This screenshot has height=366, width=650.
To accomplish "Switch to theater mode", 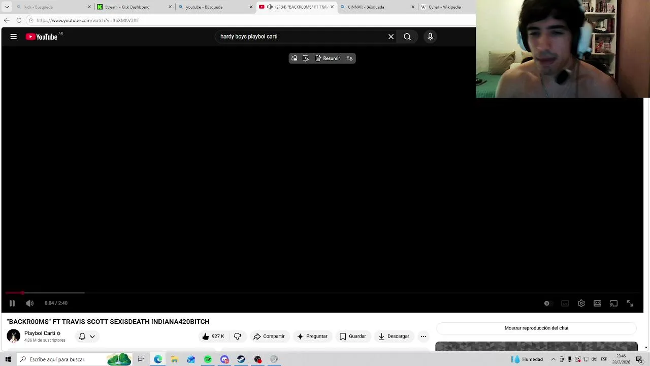I will [x=598, y=303].
